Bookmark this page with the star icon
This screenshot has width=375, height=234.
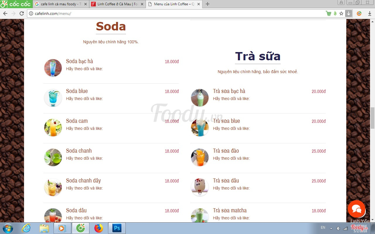pos(341,13)
